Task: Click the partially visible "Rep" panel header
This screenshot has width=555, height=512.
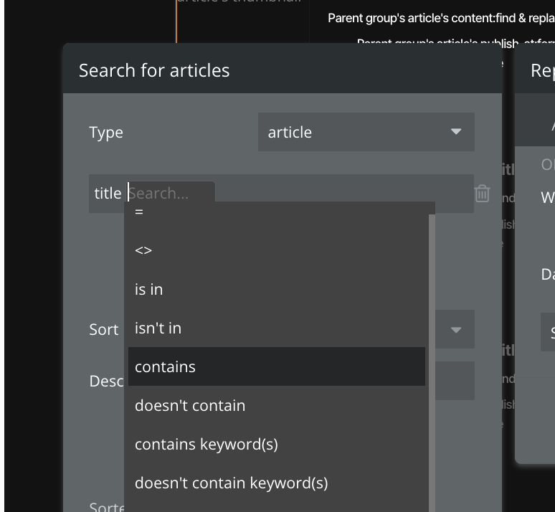Action: click(541, 70)
